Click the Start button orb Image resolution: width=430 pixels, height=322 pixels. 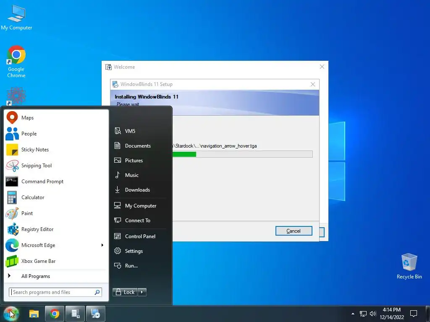coord(11,314)
